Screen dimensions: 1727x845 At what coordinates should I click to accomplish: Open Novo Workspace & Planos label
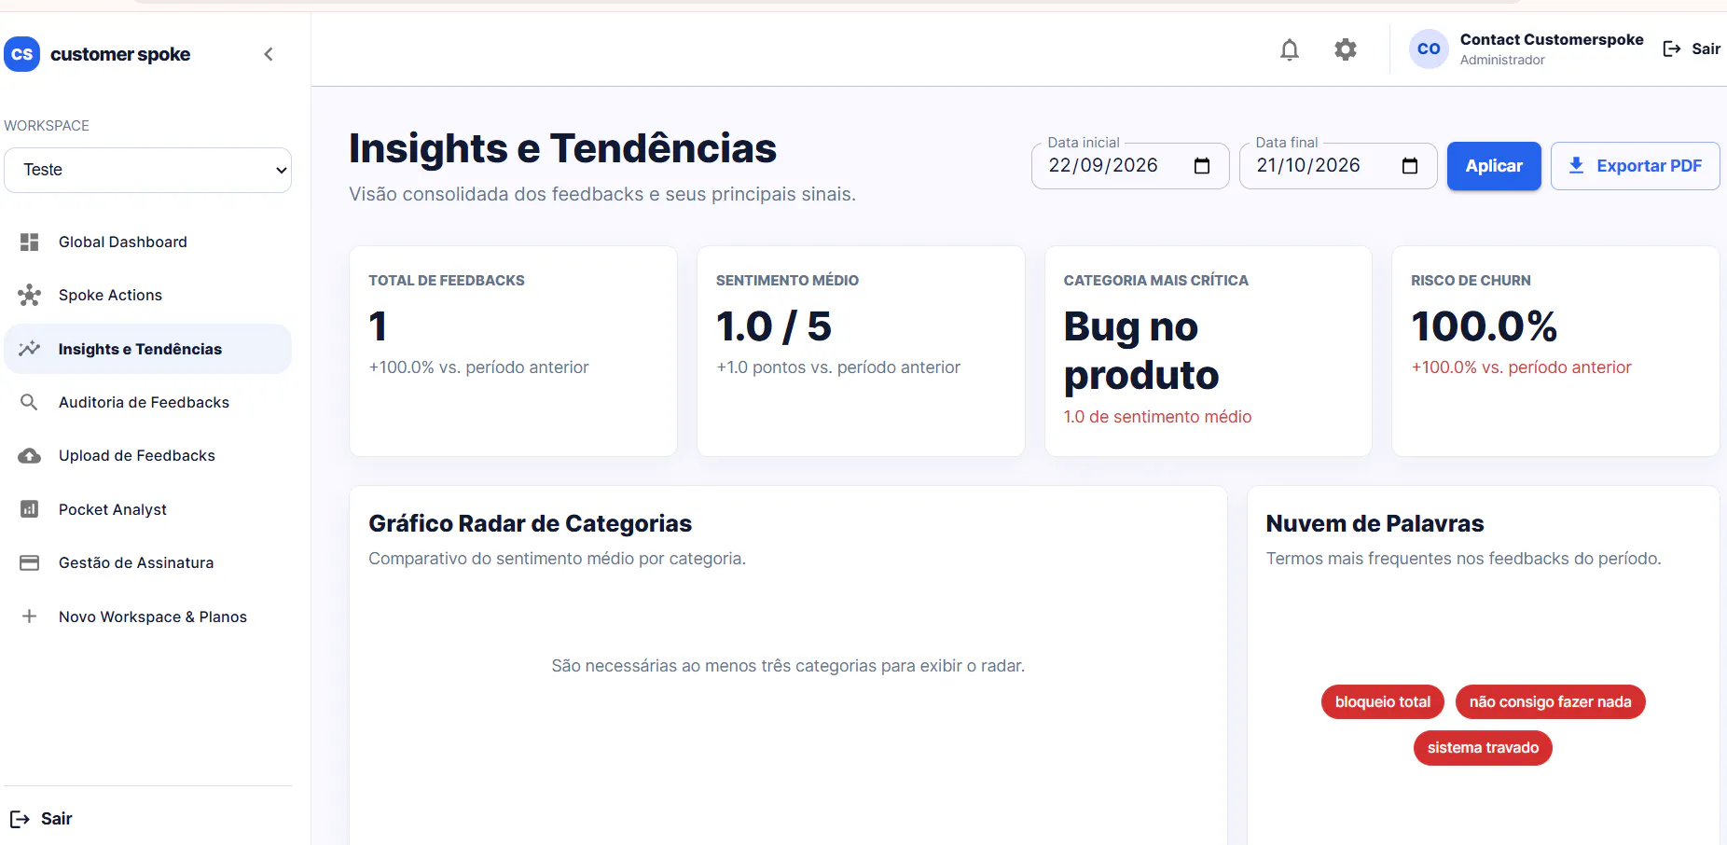click(x=153, y=616)
